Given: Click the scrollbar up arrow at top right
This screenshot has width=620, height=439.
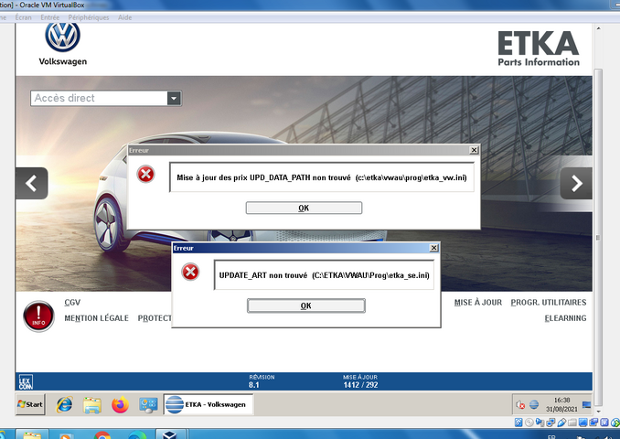Looking at the screenshot, I should (x=598, y=28).
